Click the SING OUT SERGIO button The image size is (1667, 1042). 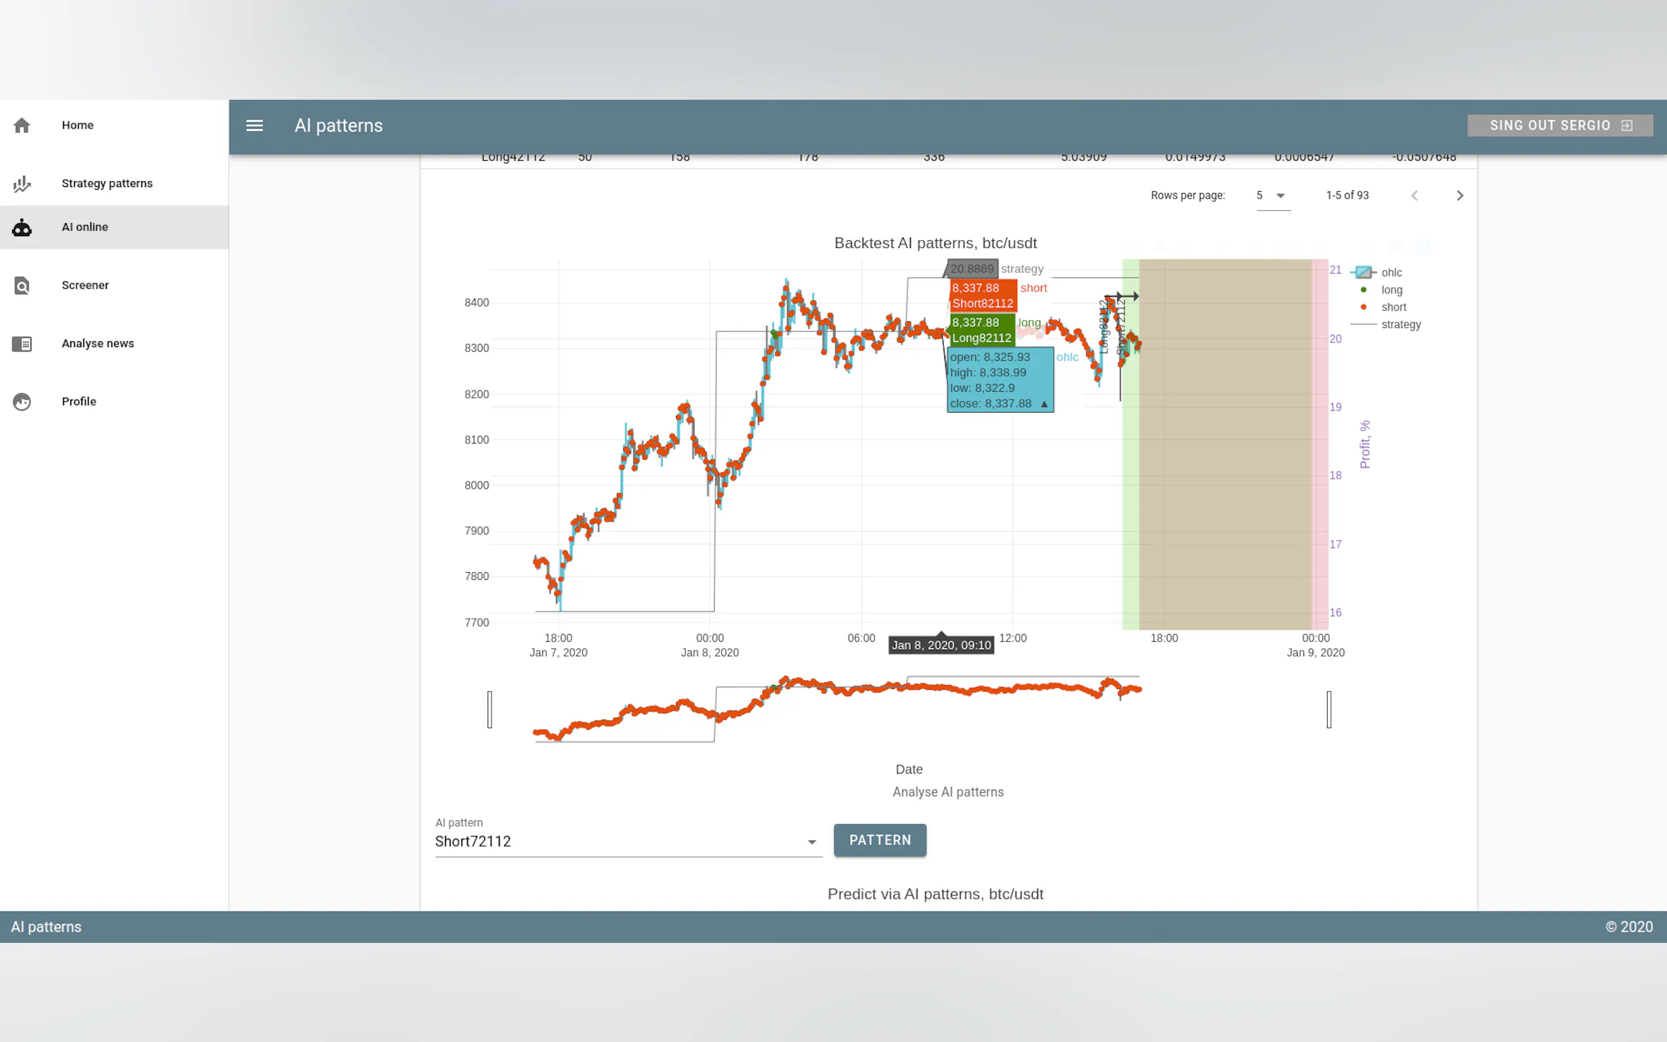pyautogui.click(x=1559, y=125)
